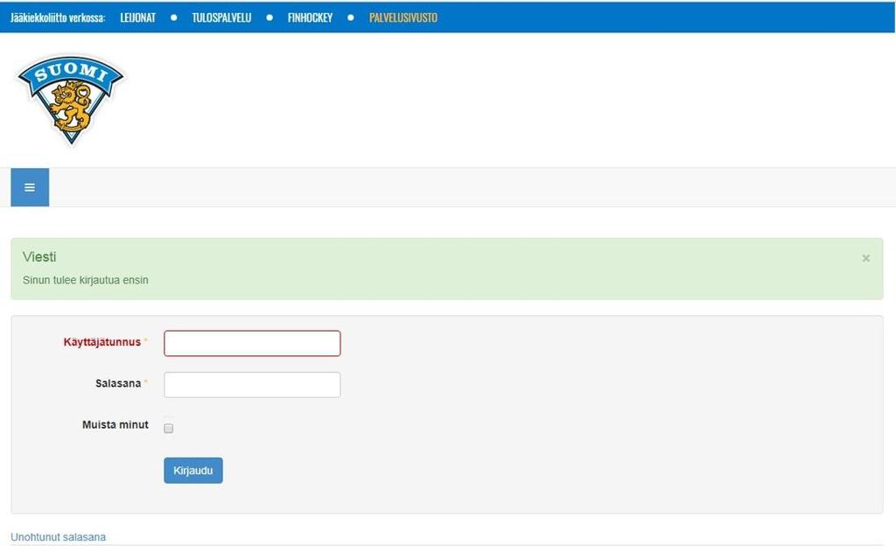Click the Suomi lion logo
896x552 pixels.
coord(71,100)
